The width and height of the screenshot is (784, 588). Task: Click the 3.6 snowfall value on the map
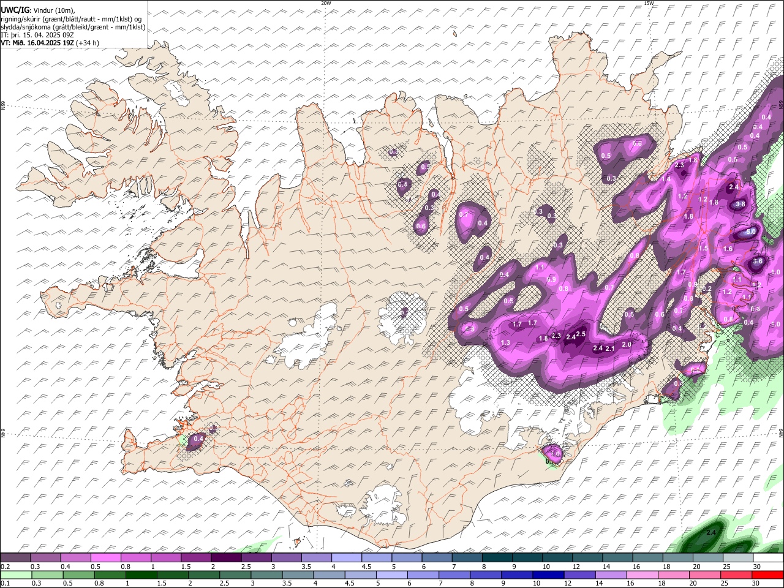[758, 261]
